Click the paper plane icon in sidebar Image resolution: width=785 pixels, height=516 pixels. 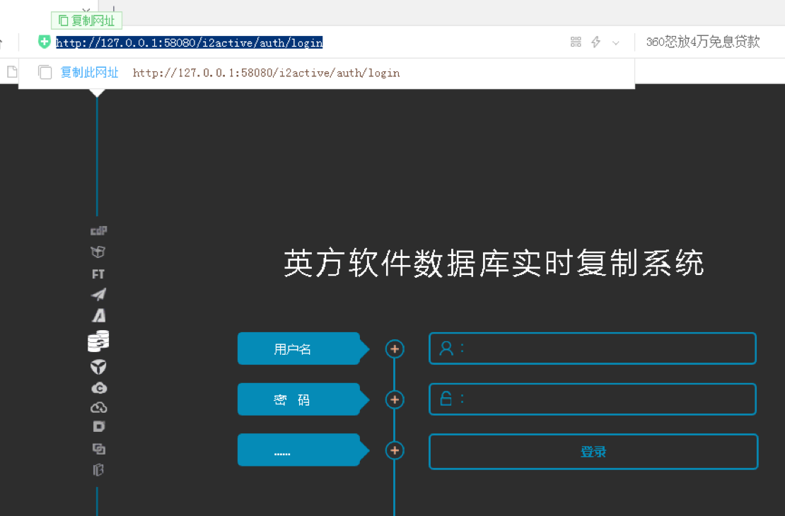point(98,294)
